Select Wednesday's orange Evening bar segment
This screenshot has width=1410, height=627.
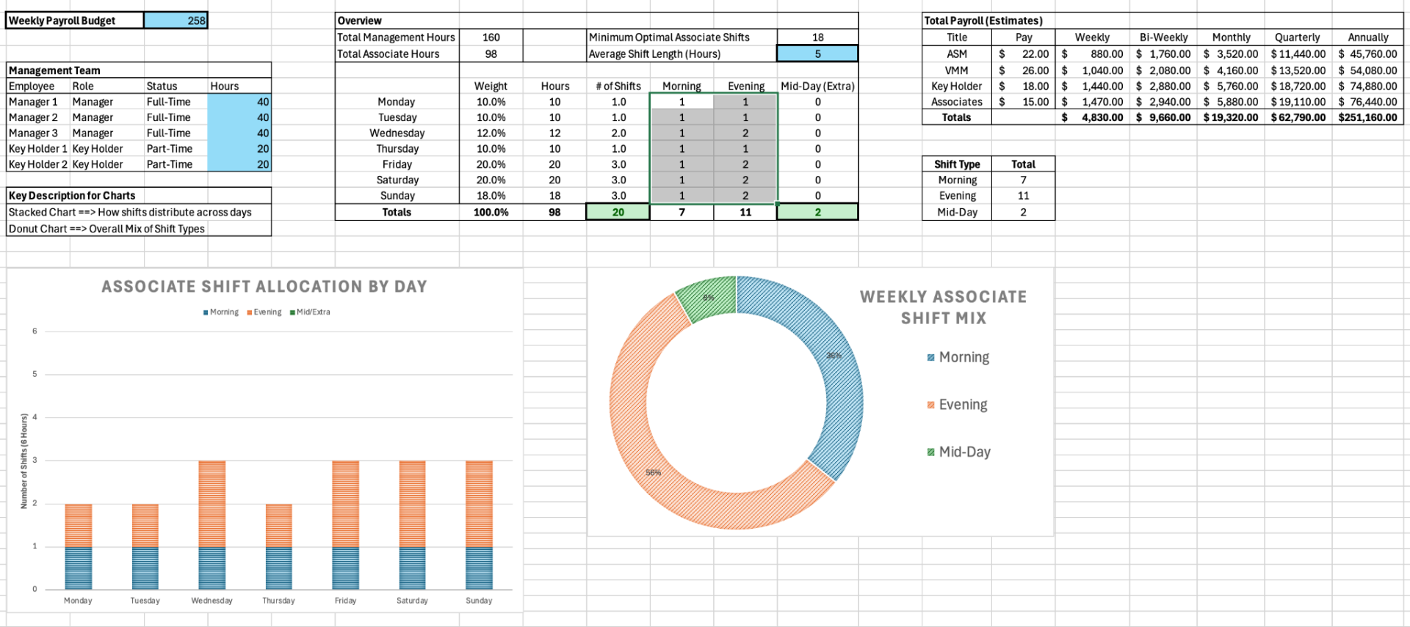coord(211,503)
